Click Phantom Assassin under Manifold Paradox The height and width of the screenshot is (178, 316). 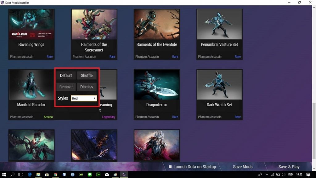(x=22, y=117)
